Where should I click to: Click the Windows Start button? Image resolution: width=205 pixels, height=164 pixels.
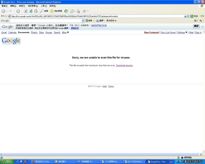click(7, 161)
